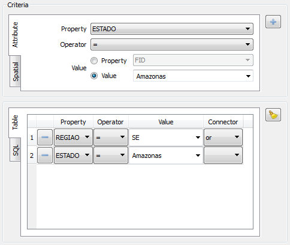This screenshot has width=290, height=245.
Task: Select the Attribute tab
Action: pyautogui.click(x=15, y=35)
